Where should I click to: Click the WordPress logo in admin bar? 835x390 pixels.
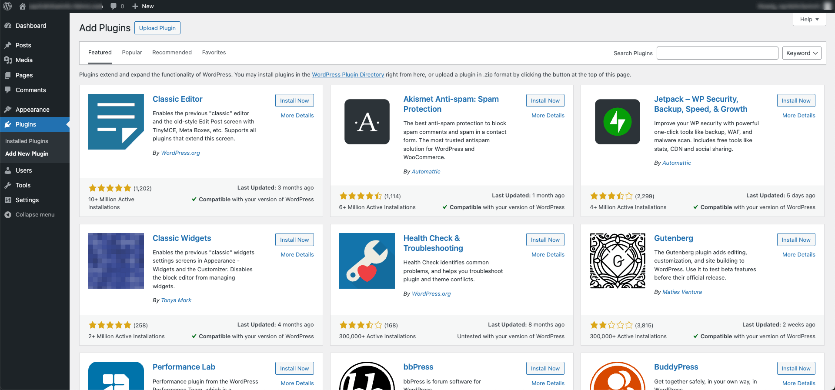(x=7, y=6)
